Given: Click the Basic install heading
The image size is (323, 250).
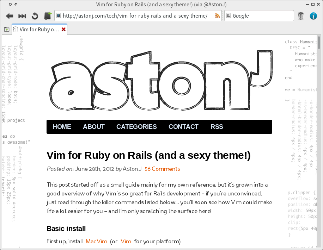Looking at the screenshot, I should (x=66, y=229).
